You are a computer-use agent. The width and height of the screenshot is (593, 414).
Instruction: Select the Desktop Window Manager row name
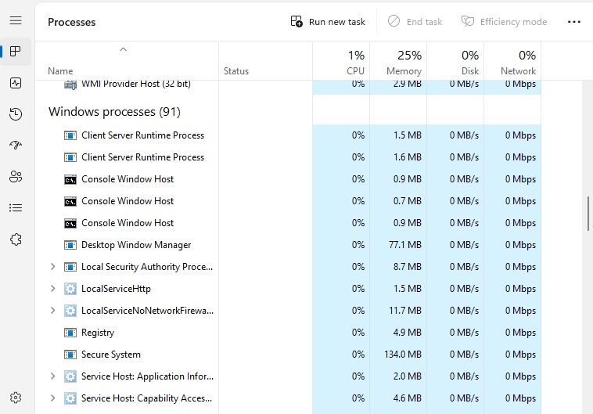tap(136, 245)
